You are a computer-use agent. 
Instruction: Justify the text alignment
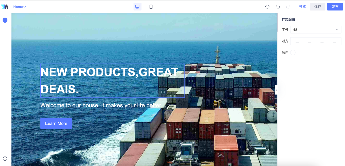[x=335, y=41]
